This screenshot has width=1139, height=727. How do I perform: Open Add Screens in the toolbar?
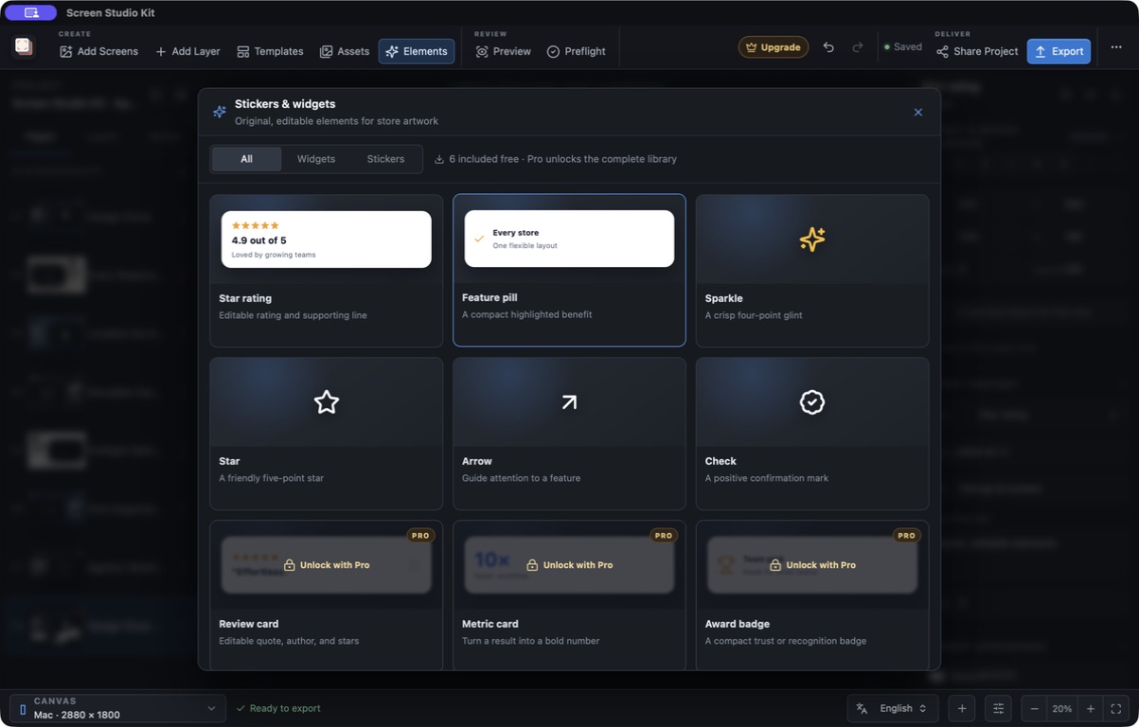[x=98, y=51]
